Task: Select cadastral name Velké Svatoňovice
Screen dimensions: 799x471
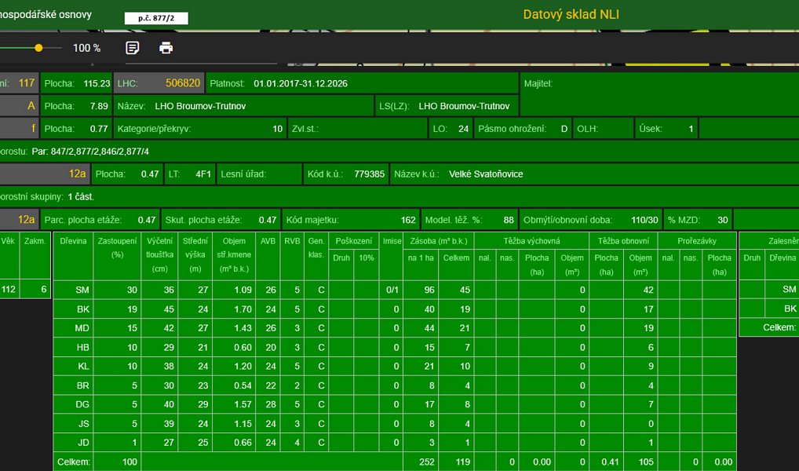Action: click(x=486, y=173)
